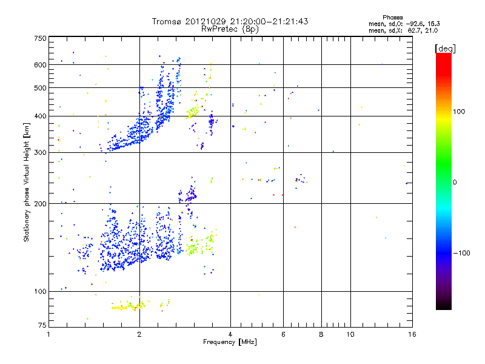Click the phase color scale bar
The image size is (485, 364).
click(x=444, y=181)
